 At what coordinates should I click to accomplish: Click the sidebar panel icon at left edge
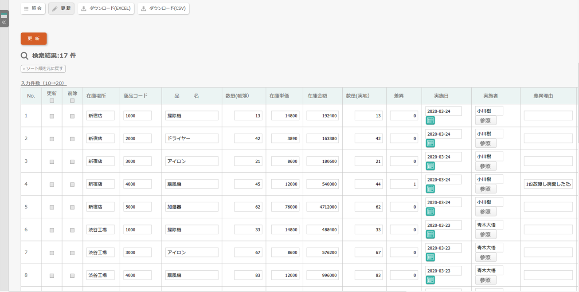4,16
